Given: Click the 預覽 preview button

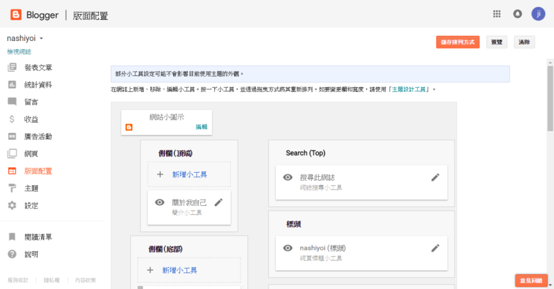Looking at the screenshot, I should 496,42.
